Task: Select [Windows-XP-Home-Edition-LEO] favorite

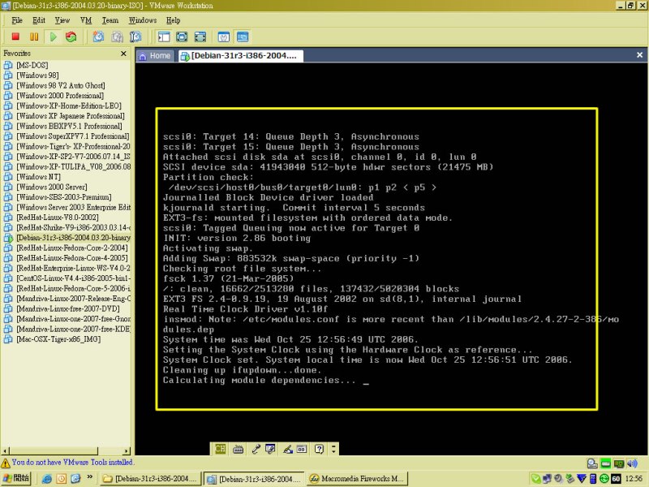Action: click(69, 106)
